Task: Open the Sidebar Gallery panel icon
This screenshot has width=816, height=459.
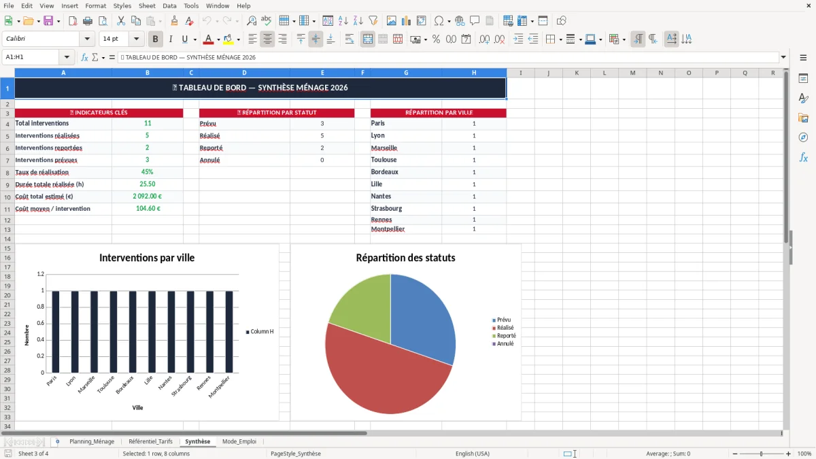Action: point(803,118)
